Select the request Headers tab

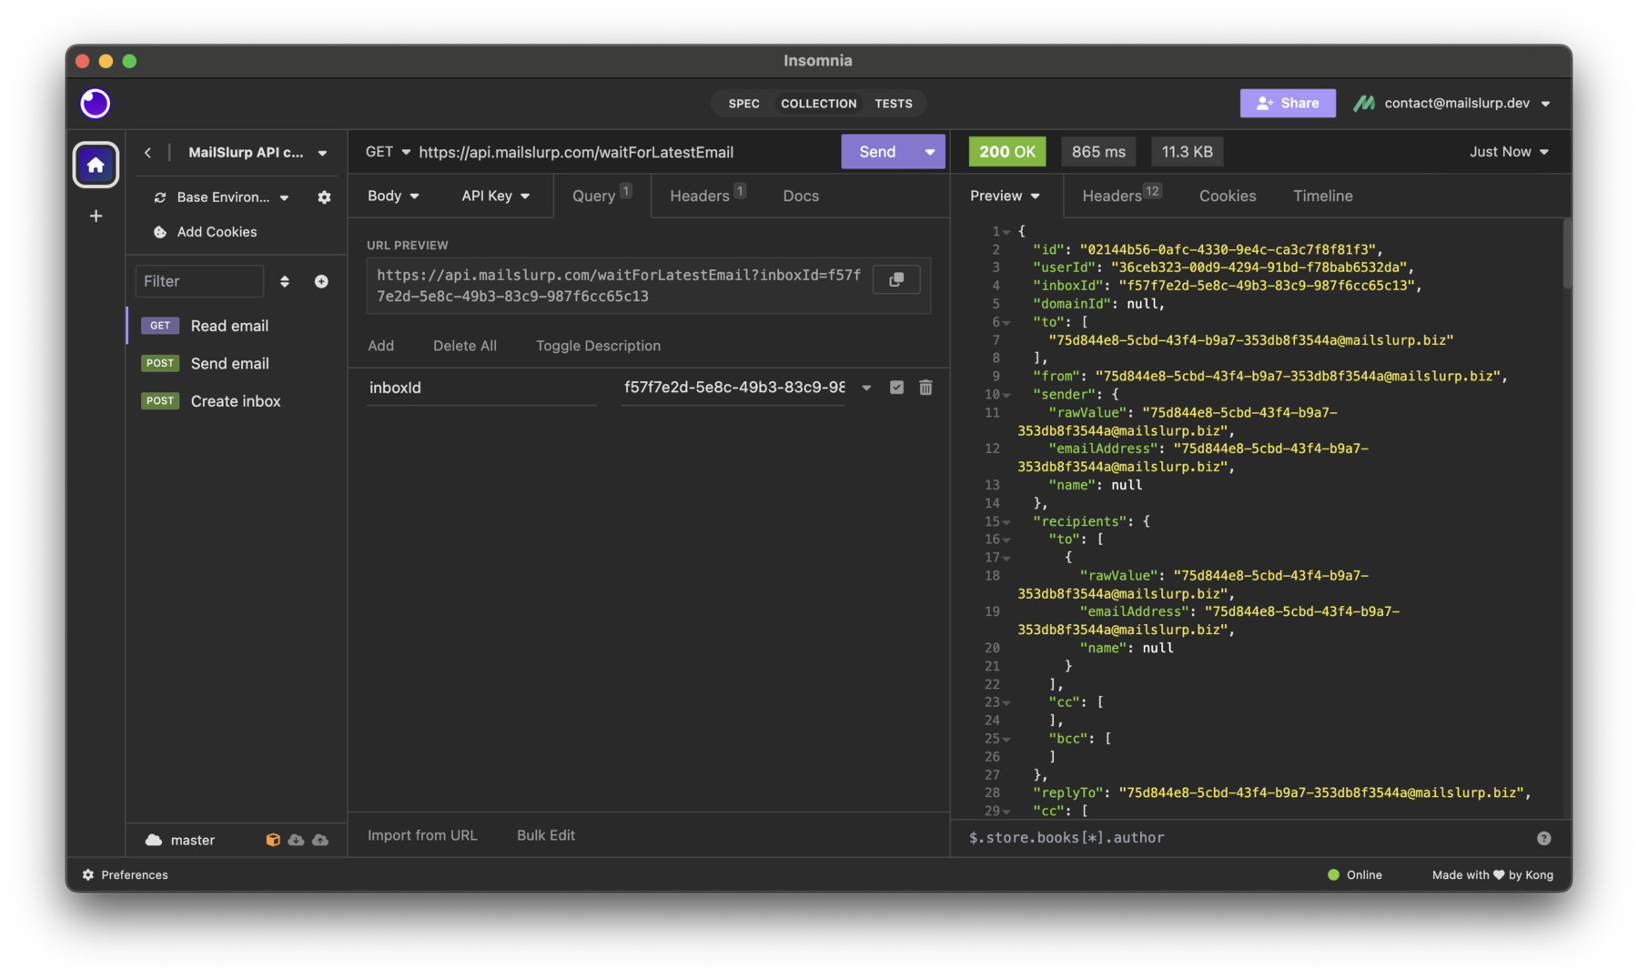click(707, 196)
